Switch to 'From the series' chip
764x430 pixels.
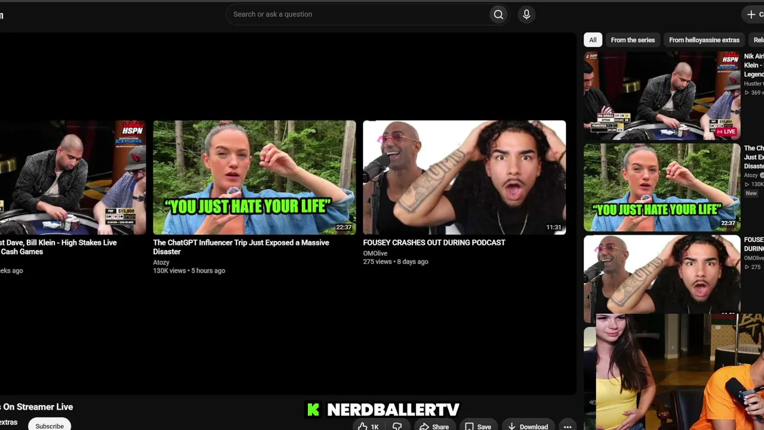(633, 40)
